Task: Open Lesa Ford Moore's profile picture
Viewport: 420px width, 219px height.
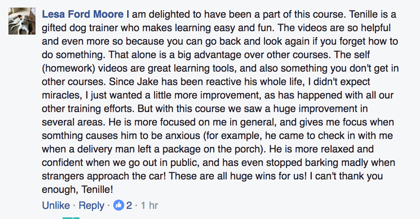Action: tap(19, 21)
